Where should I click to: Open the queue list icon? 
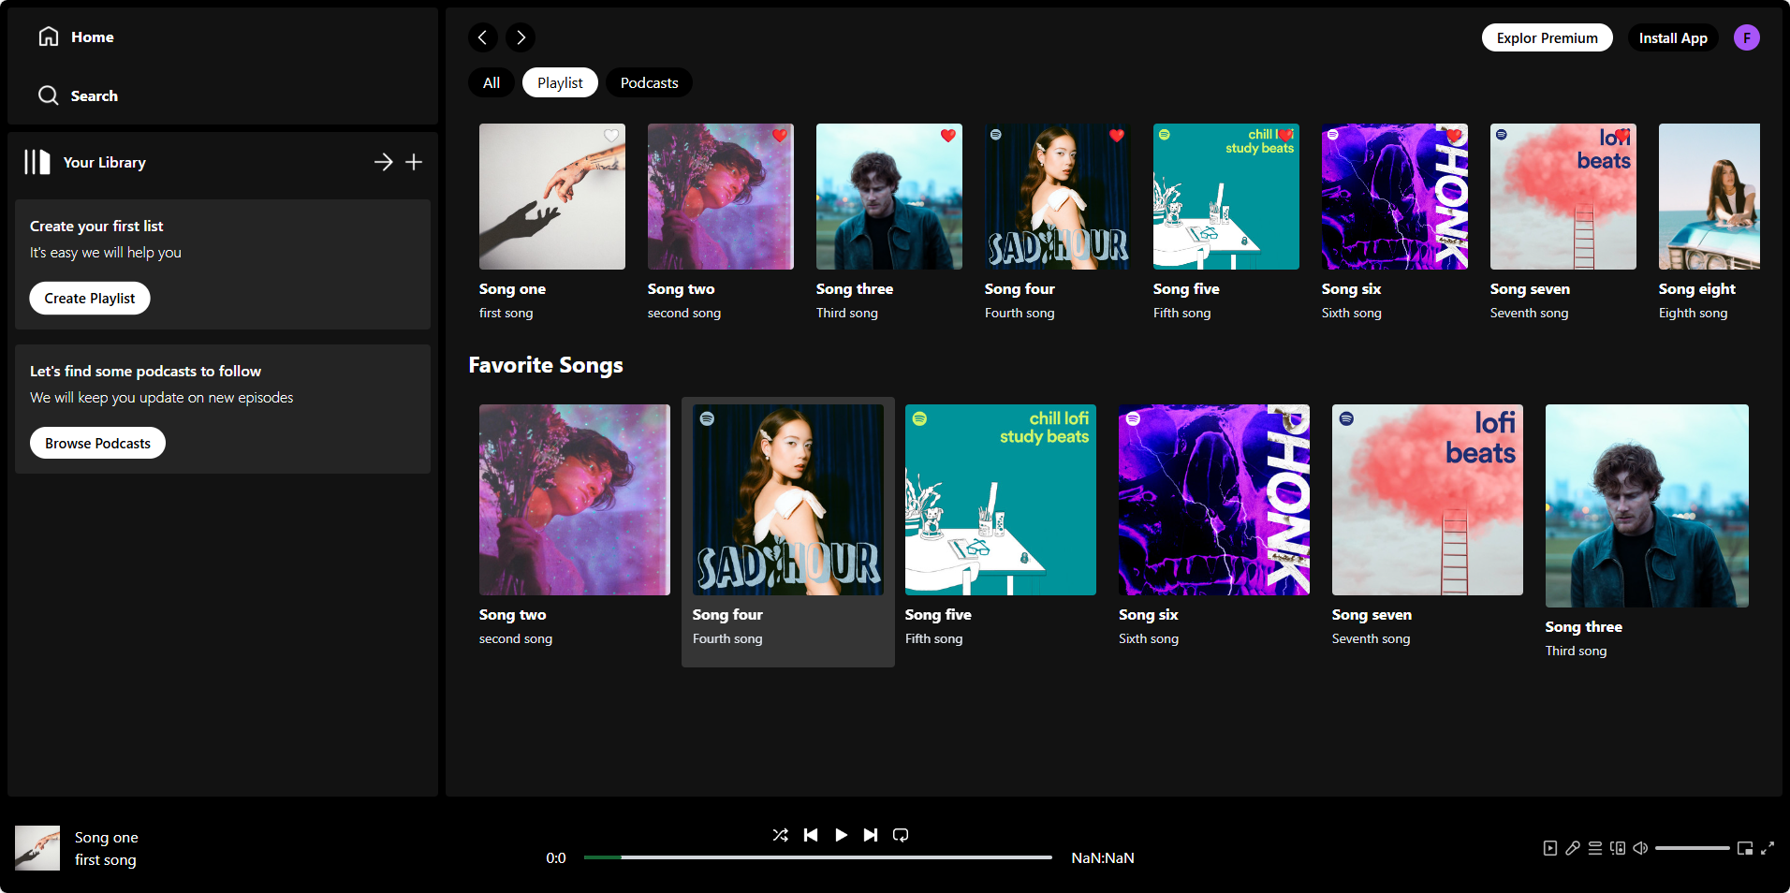click(1595, 848)
